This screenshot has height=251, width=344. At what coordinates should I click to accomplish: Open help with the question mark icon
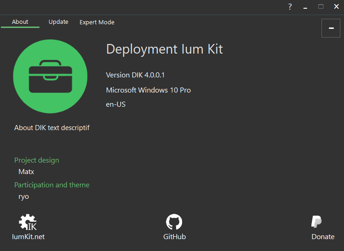[290, 7]
